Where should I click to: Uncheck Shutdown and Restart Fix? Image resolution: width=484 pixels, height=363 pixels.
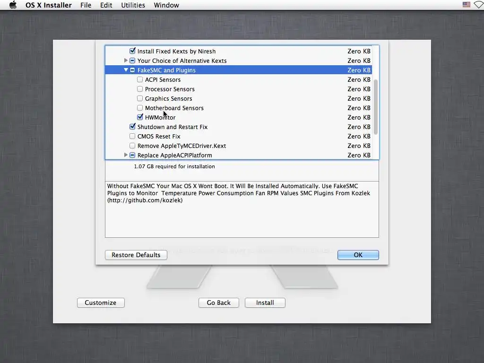tap(132, 126)
